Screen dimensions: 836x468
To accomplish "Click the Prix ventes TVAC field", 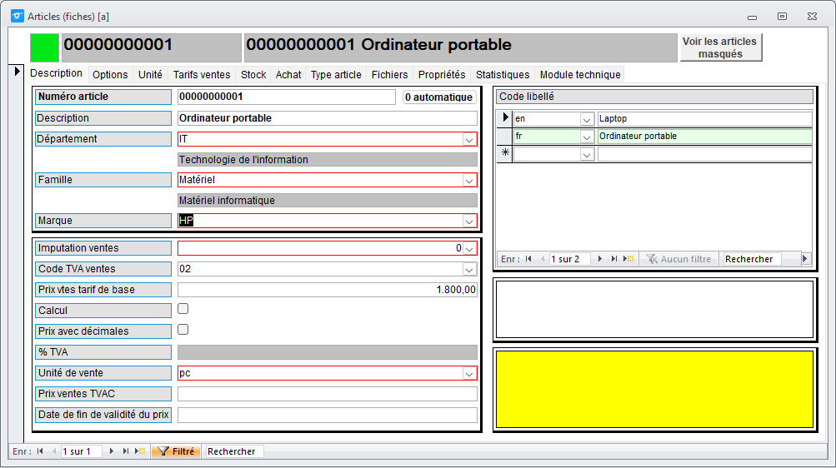I will point(328,393).
